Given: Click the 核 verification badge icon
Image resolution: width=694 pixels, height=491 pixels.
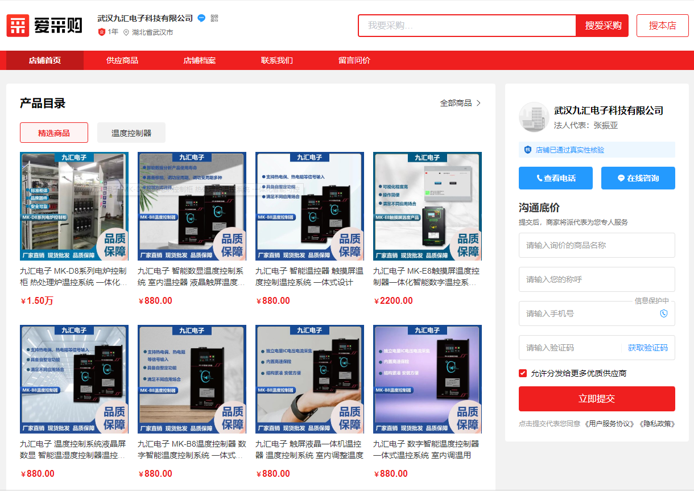Looking at the screenshot, I should tap(527, 149).
